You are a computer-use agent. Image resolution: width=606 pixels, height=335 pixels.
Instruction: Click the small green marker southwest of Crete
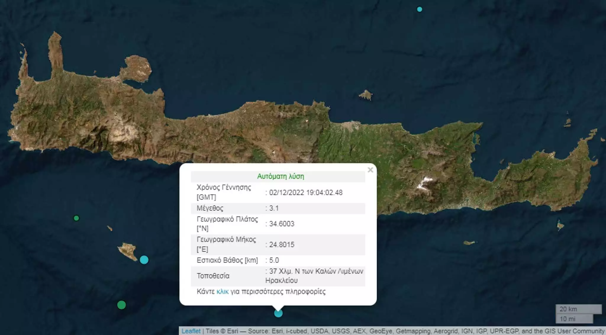click(76, 218)
